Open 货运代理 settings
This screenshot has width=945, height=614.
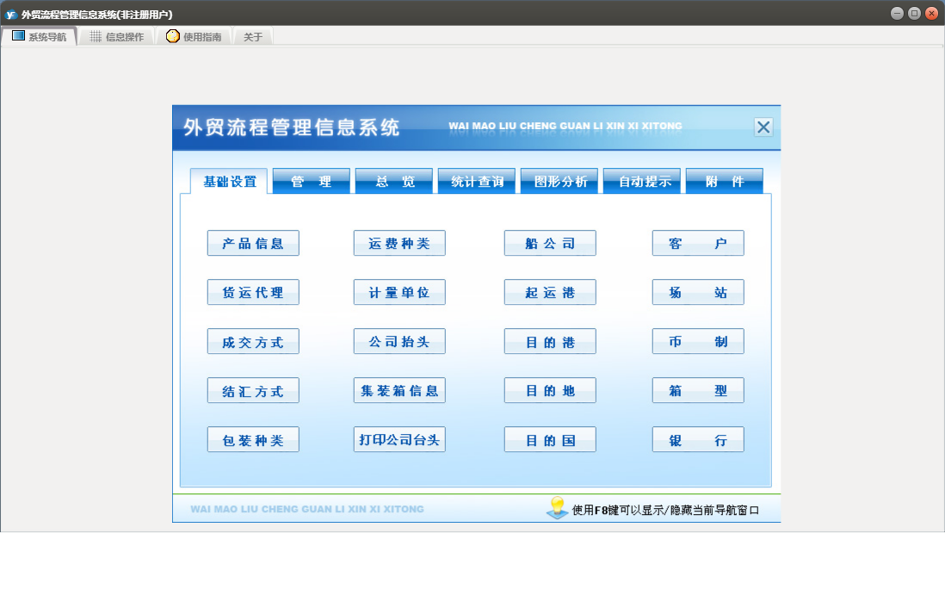(x=253, y=292)
